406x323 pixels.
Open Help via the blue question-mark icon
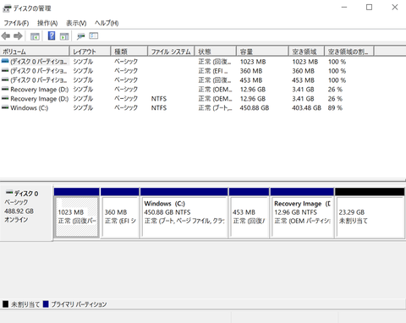point(52,36)
